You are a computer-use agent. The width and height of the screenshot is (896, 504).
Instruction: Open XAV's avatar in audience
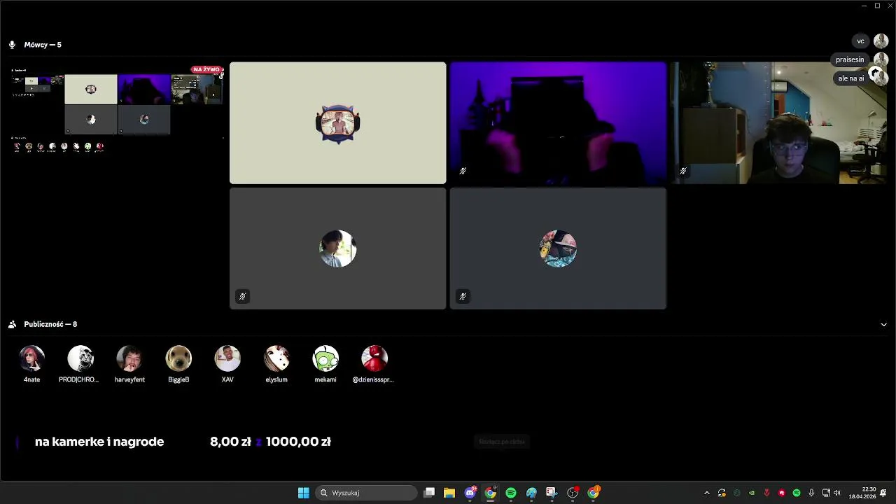227,358
